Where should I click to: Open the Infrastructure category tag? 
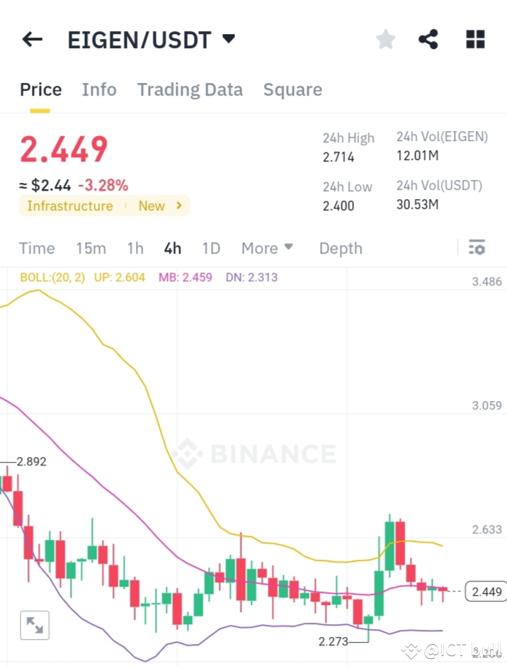[x=69, y=205]
